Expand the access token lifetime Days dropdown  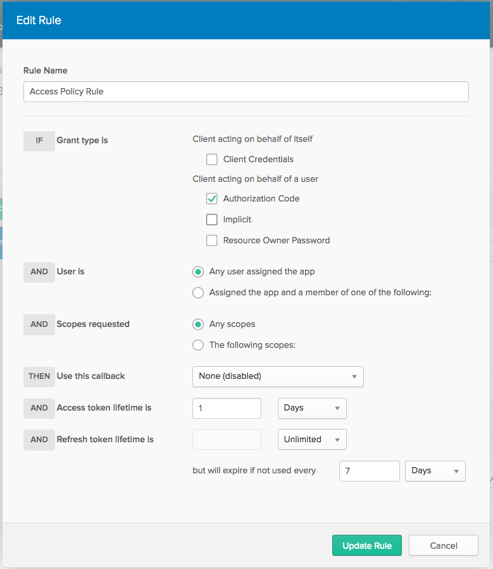coord(312,408)
